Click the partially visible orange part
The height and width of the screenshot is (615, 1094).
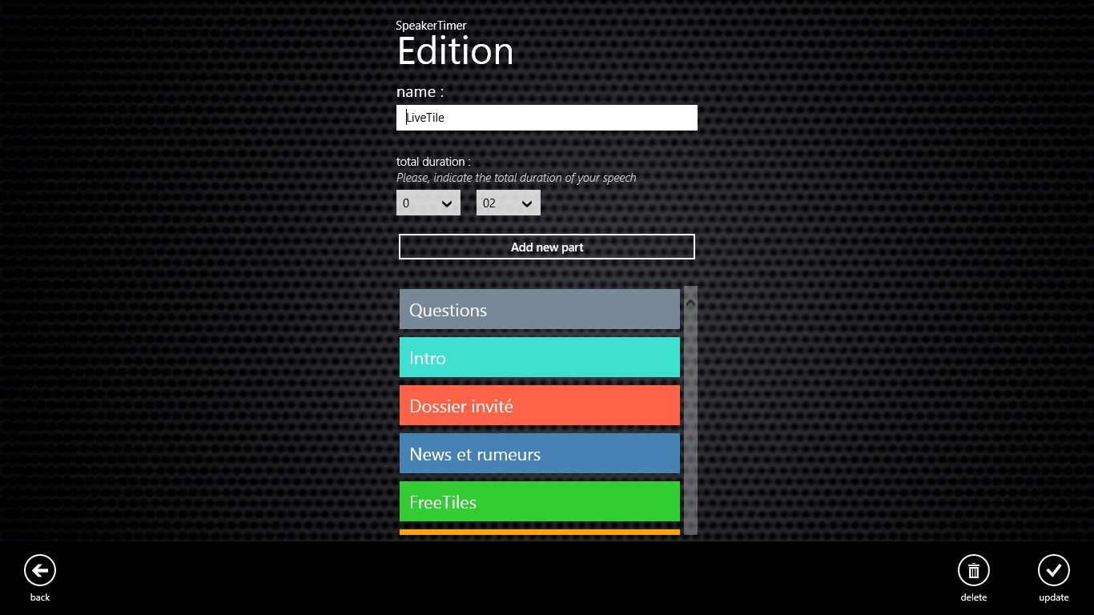pos(539,532)
